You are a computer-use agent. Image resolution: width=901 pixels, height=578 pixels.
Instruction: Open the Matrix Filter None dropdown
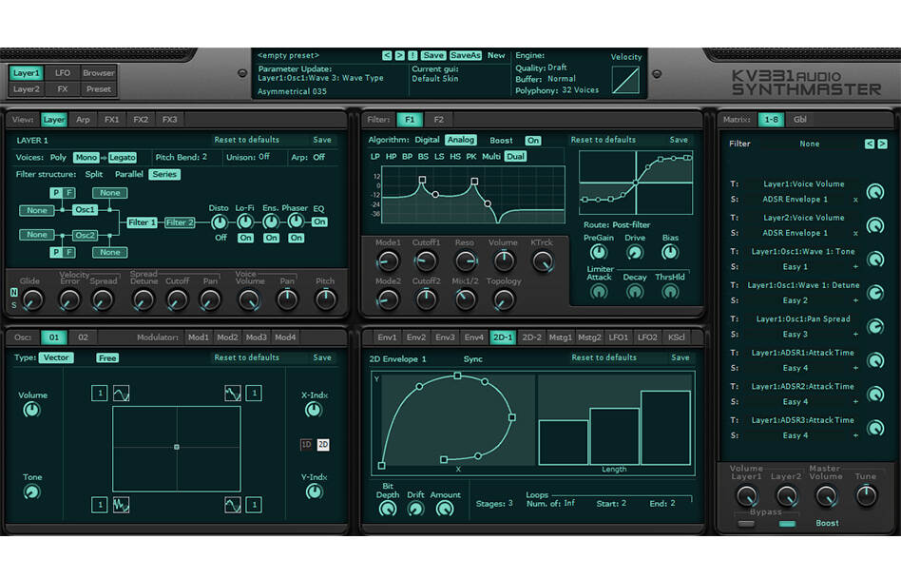click(x=809, y=144)
